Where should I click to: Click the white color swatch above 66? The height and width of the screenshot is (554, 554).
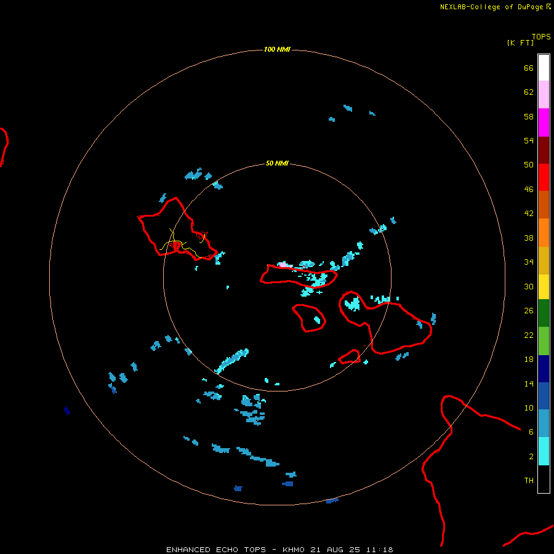point(544,68)
